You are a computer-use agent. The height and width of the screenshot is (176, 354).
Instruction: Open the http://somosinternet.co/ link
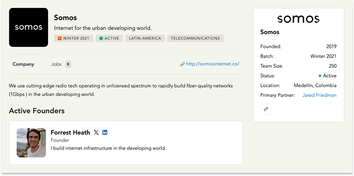click(212, 64)
